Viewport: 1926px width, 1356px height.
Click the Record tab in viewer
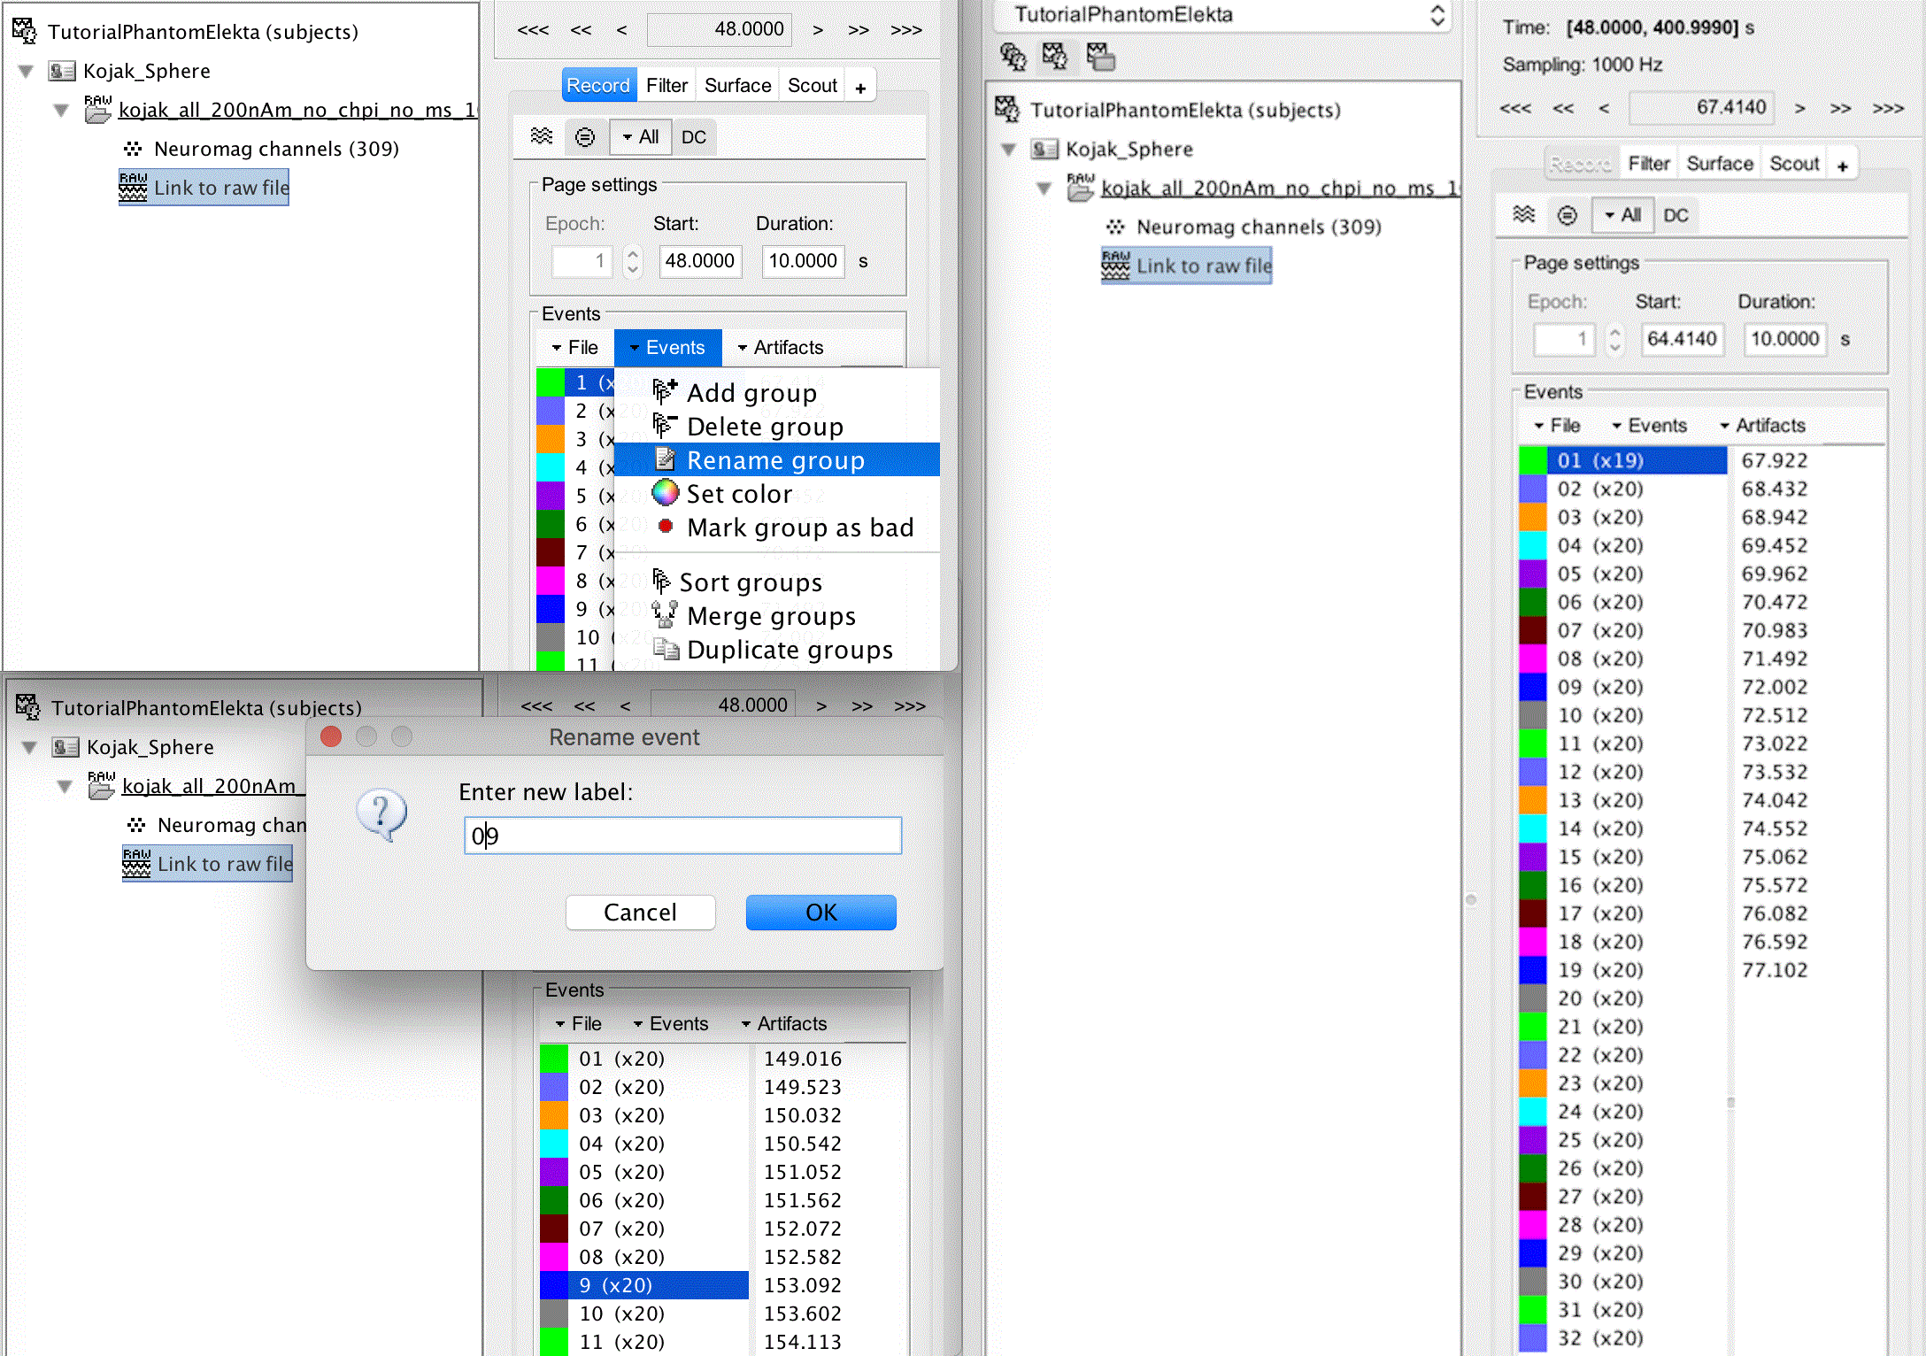point(597,85)
